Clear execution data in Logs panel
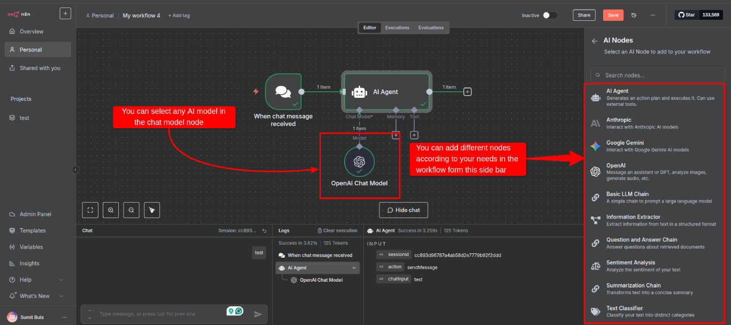This screenshot has height=325, width=731. [x=337, y=230]
